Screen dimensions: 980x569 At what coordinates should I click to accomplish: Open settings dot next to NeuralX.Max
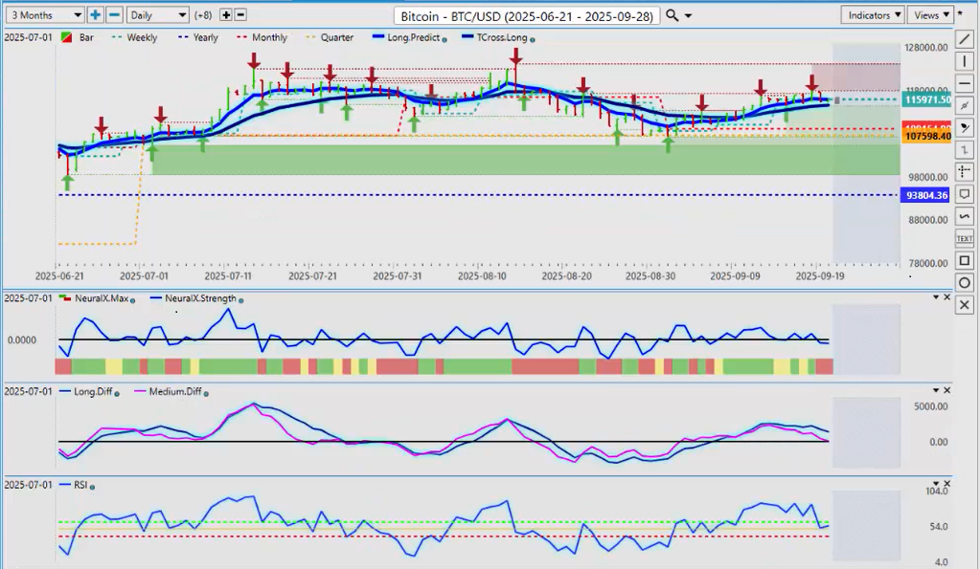click(x=132, y=300)
